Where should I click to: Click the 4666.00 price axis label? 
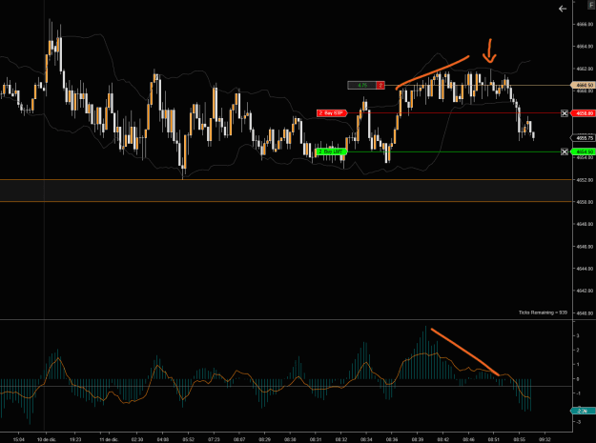585,25
